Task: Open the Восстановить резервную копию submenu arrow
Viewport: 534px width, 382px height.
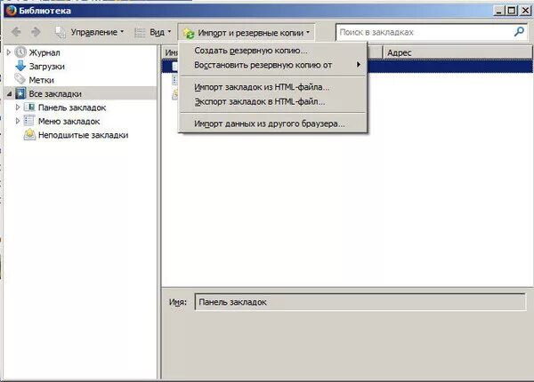Action: (x=359, y=64)
